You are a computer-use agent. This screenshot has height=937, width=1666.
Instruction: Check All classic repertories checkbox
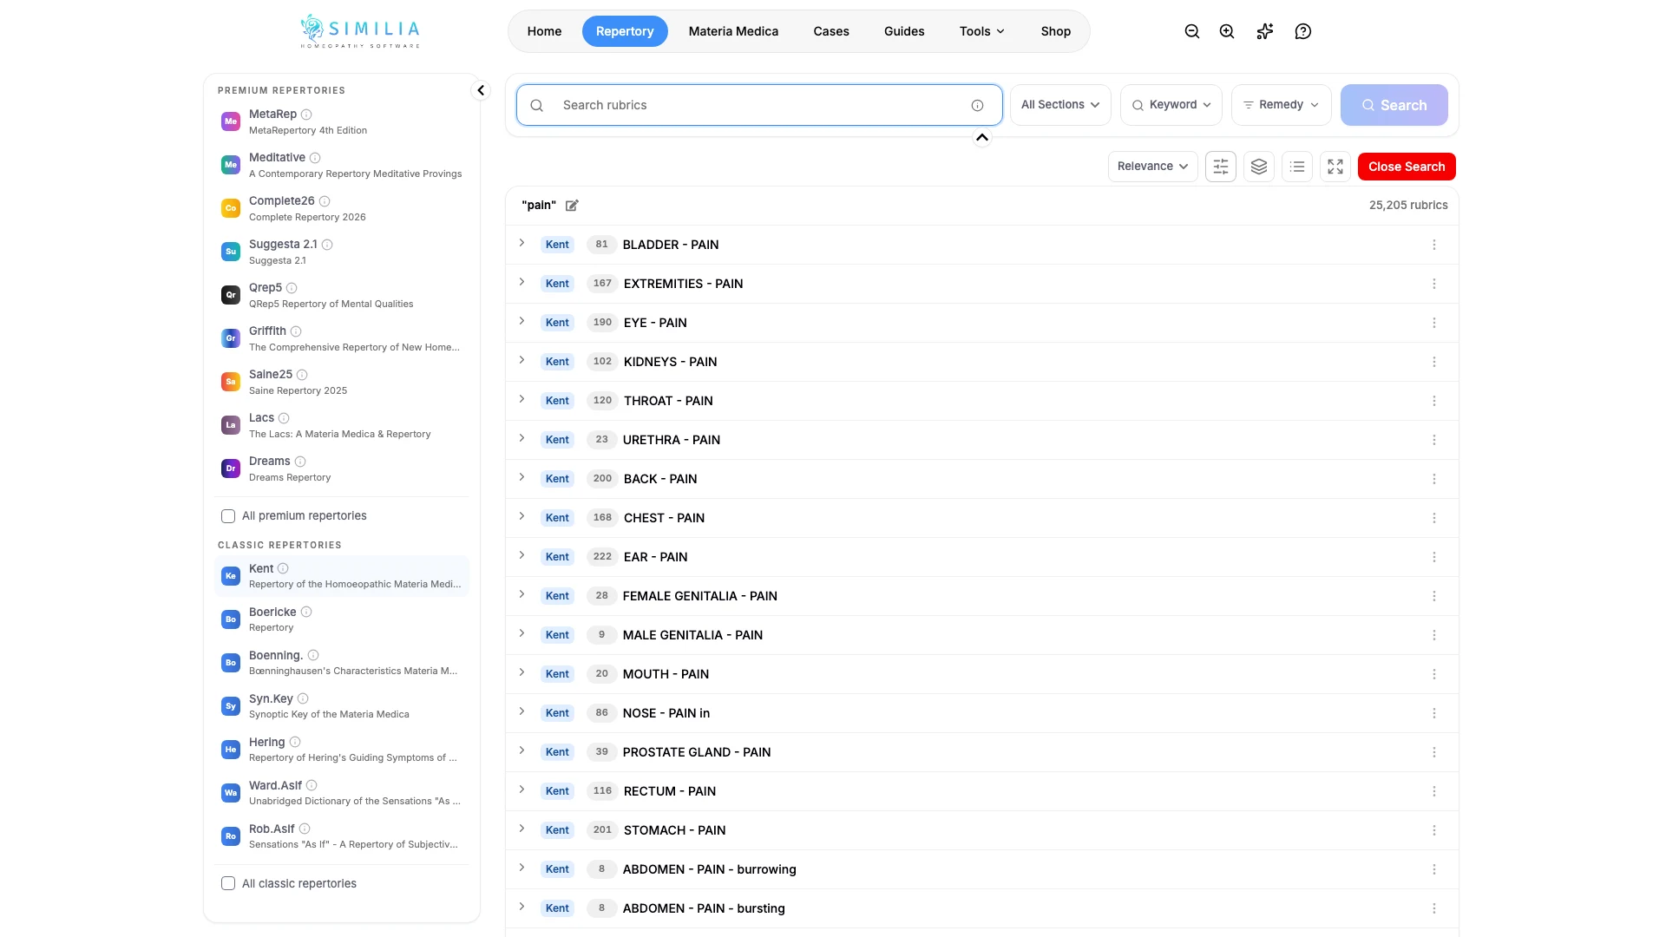[228, 884]
